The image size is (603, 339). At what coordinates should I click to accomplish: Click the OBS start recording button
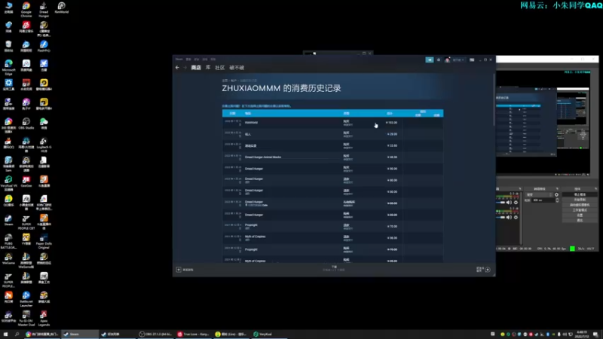pyautogui.click(x=580, y=200)
